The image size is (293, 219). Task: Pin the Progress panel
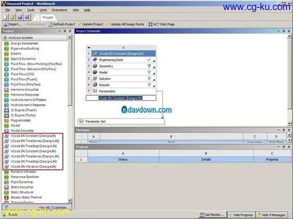click(x=284, y=147)
